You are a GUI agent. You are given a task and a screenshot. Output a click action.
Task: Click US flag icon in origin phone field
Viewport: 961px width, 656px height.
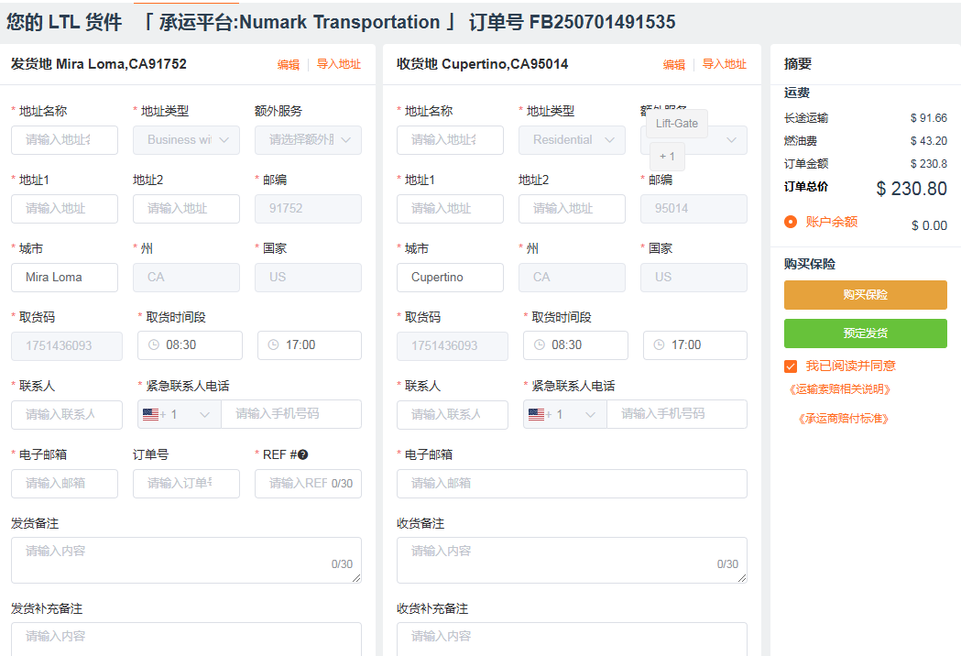tap(151, 414)
